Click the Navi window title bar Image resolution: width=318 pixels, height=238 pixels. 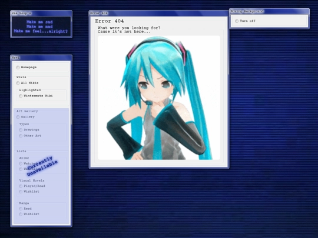[x=41, y=58]
